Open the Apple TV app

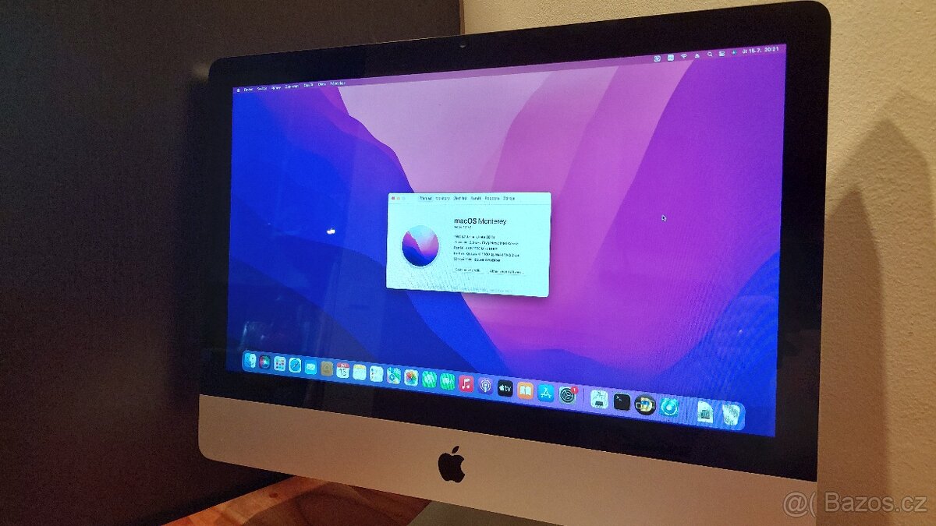[x=505, y=387]
